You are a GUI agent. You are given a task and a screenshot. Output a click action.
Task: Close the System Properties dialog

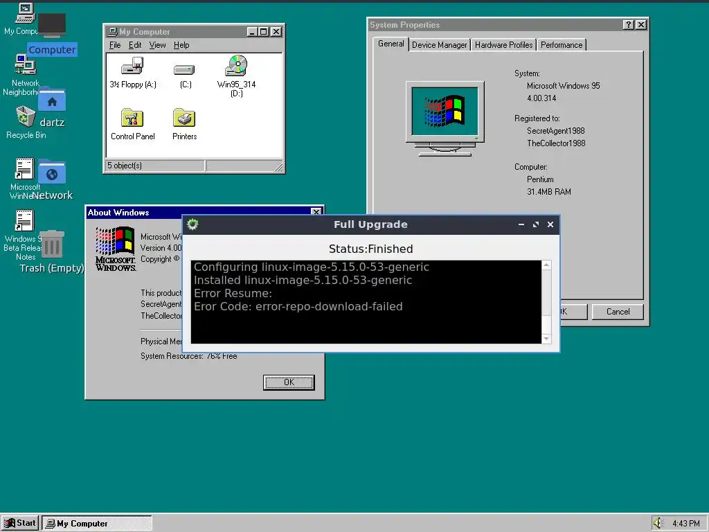pos(641,25)
